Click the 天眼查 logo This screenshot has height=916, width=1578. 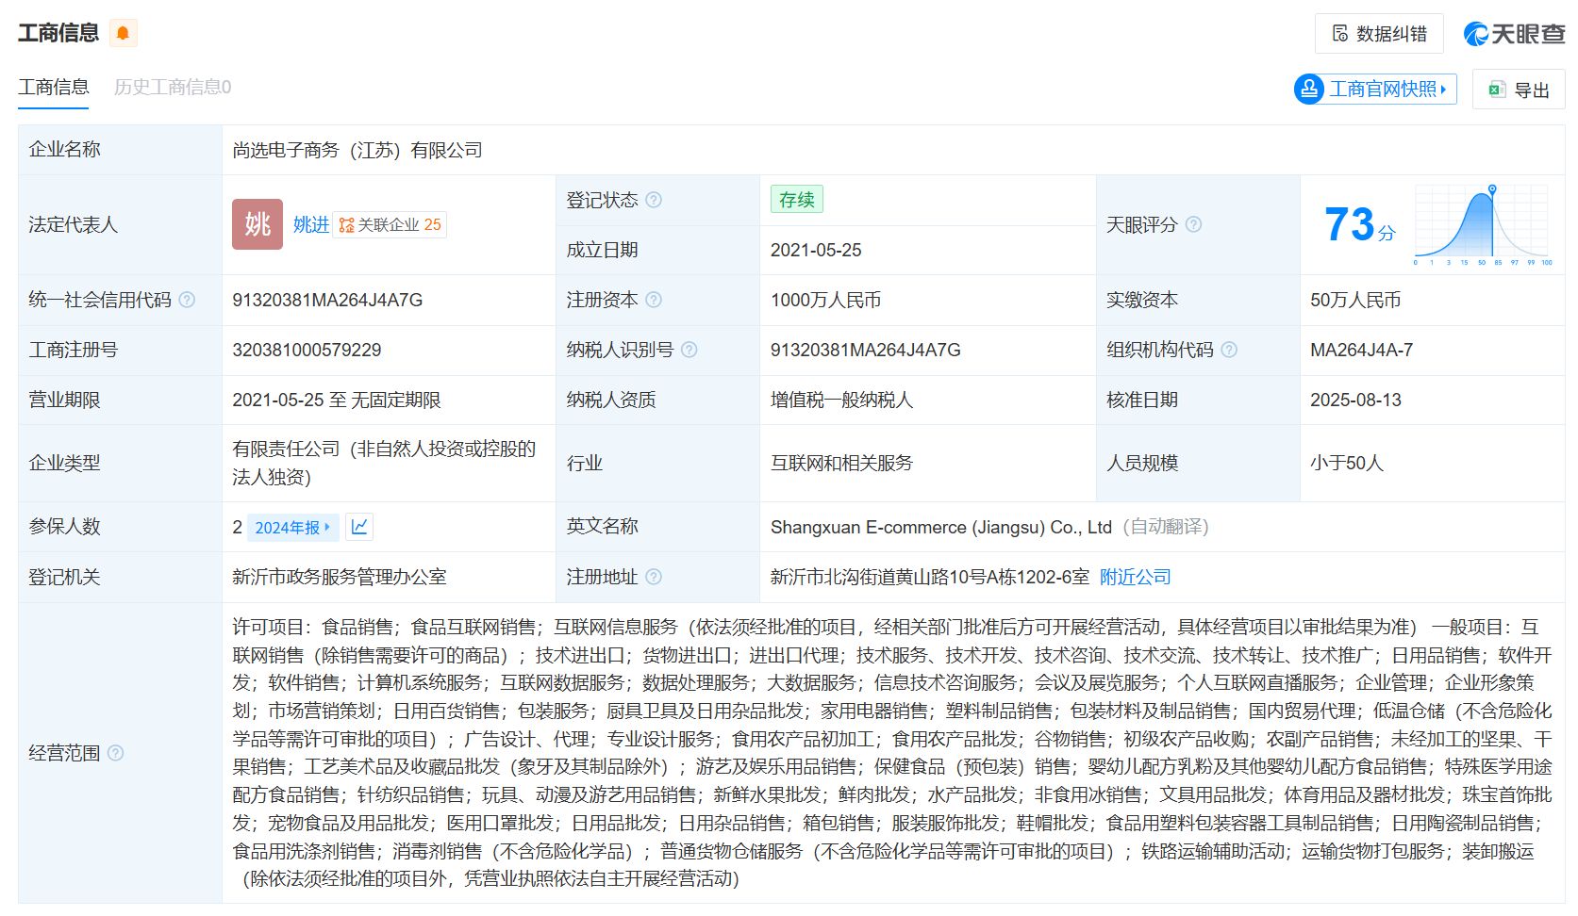tap(1515, 34)
